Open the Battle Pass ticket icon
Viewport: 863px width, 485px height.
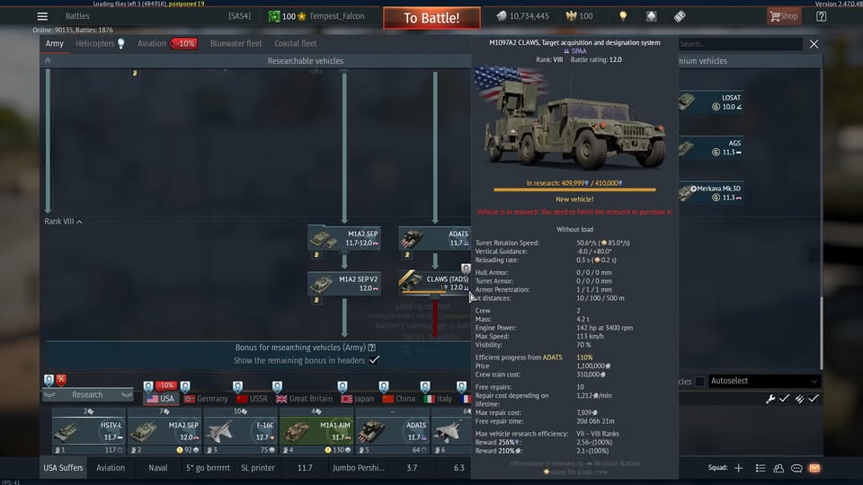click(x=680, y=16)
